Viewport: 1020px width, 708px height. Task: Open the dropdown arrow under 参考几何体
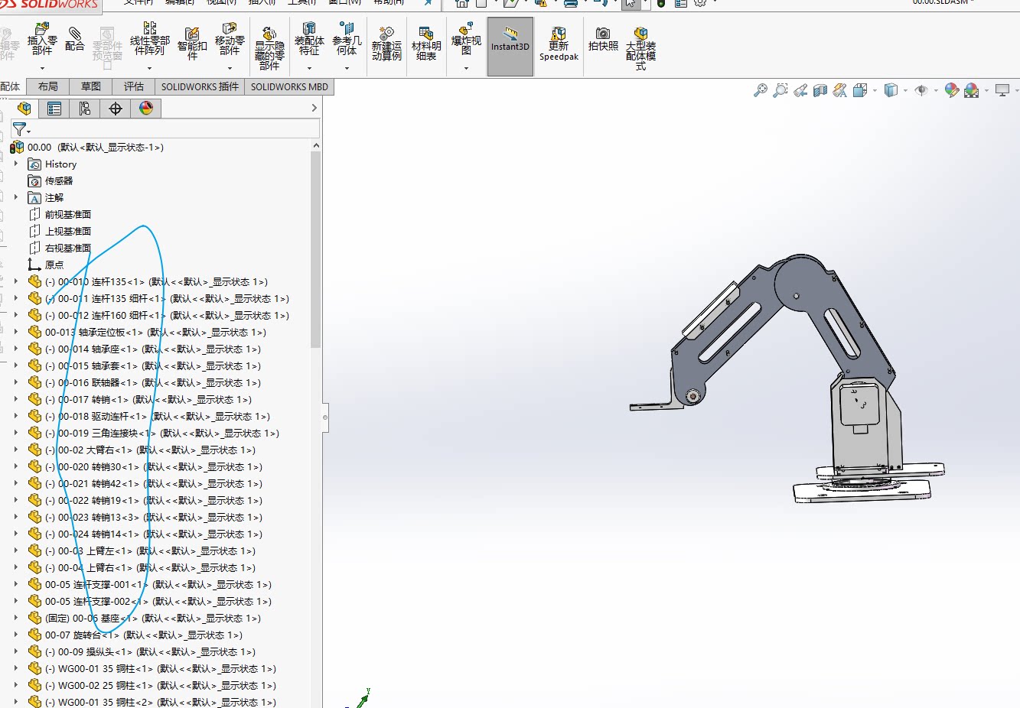(x=347, y=68)
